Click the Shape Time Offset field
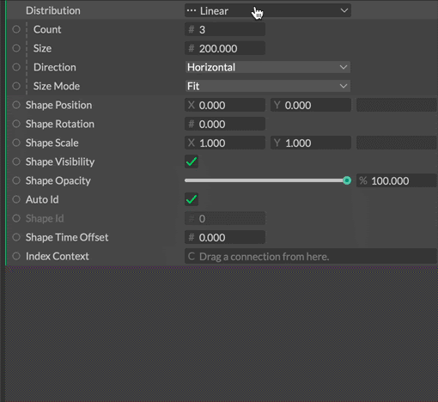 coord(225,237)
